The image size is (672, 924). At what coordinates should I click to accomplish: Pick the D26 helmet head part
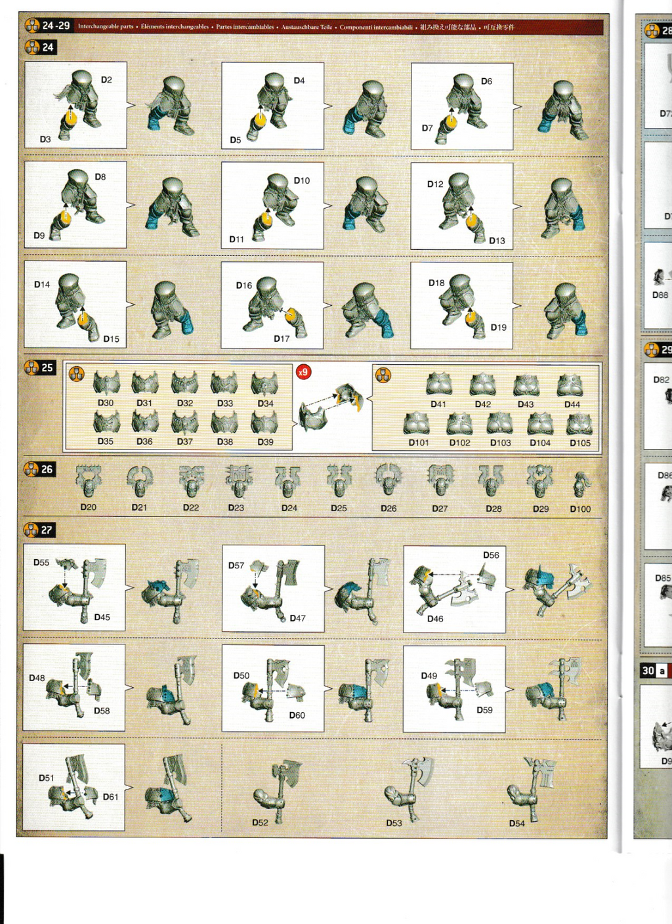pos(388,481)
